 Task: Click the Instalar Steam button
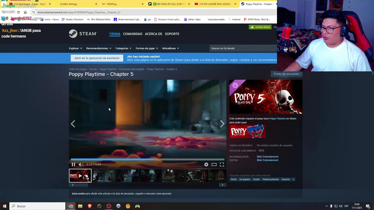[260, 27]
